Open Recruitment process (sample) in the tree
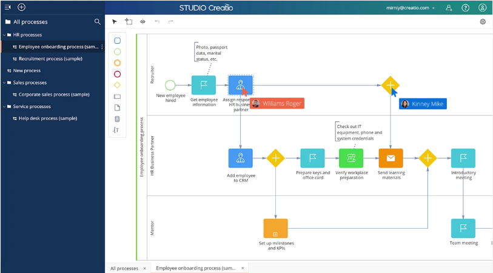 (x=47, y=59)
